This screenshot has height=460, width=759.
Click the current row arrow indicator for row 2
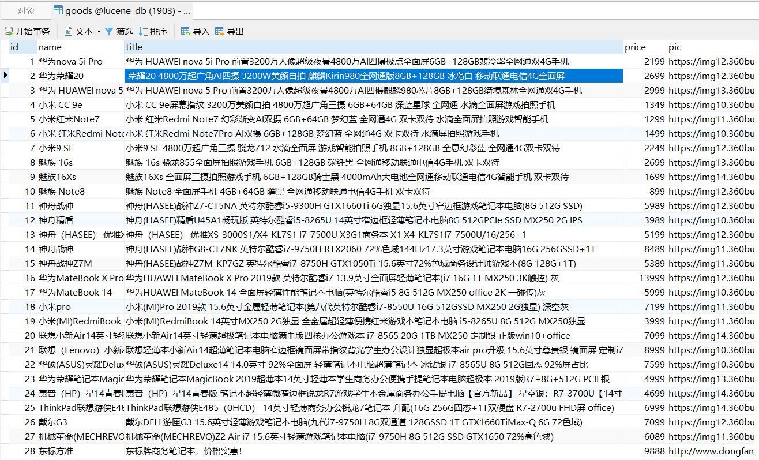click(x=5, y=76)
